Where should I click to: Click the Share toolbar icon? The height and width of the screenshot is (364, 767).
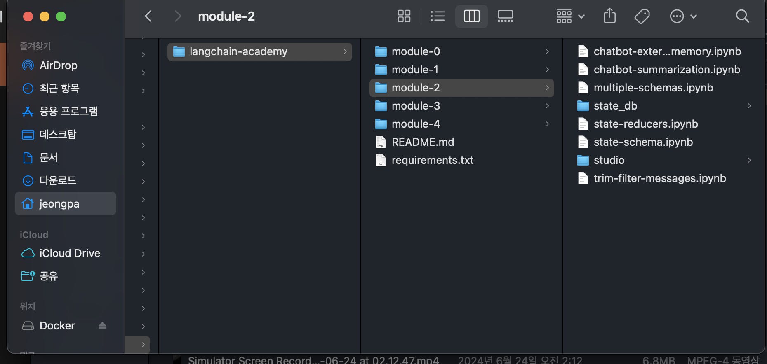click(609, 16)
